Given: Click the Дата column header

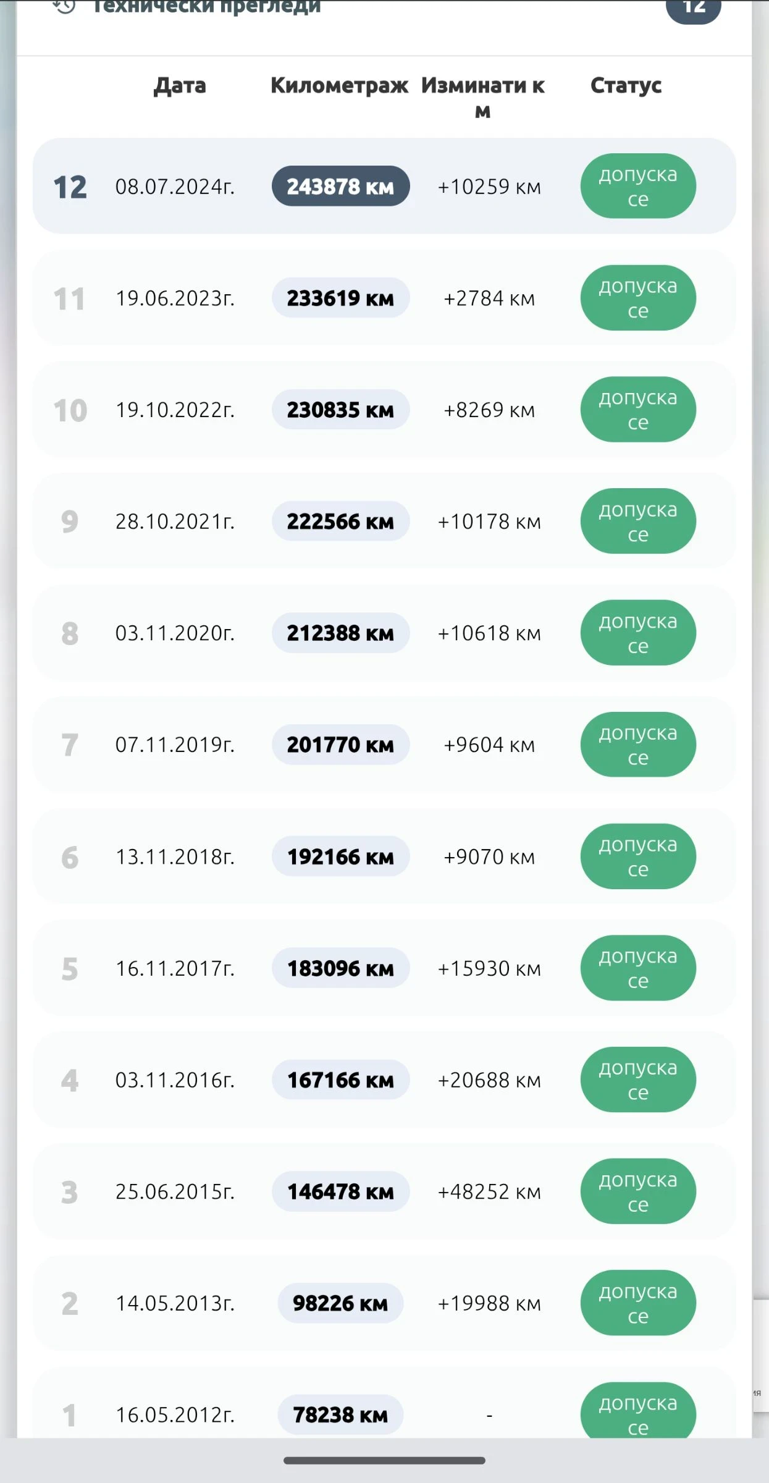Looking at the screenshot, I should [x=180, y=85].
